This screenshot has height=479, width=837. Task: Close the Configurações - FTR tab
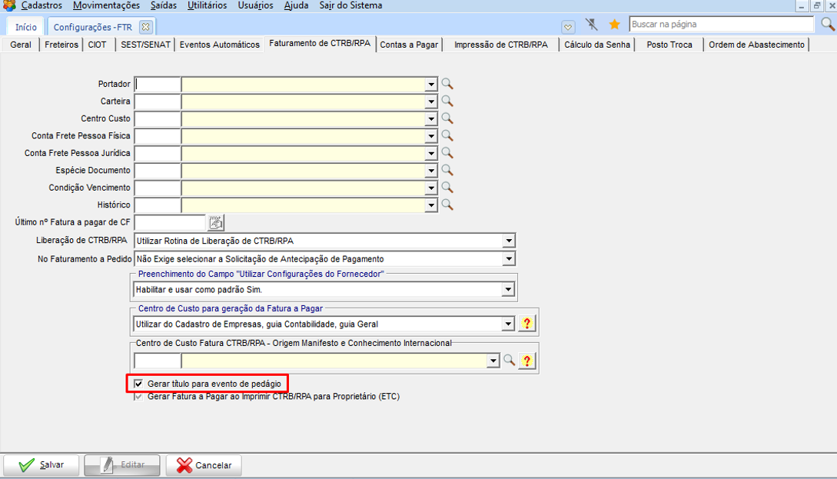click(145, 27)
